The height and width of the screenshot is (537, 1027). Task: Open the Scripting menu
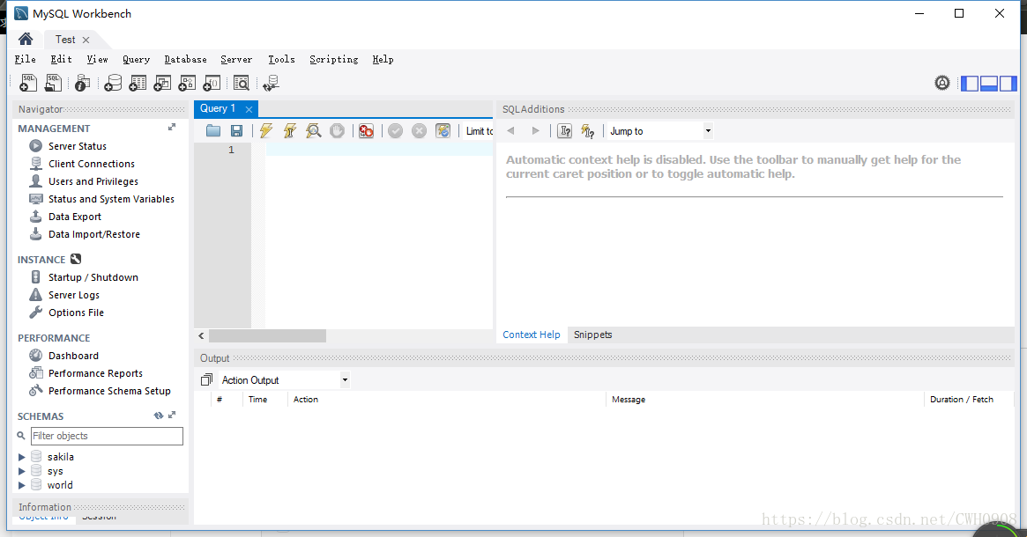pyautogui.click(x=333, y=59)
